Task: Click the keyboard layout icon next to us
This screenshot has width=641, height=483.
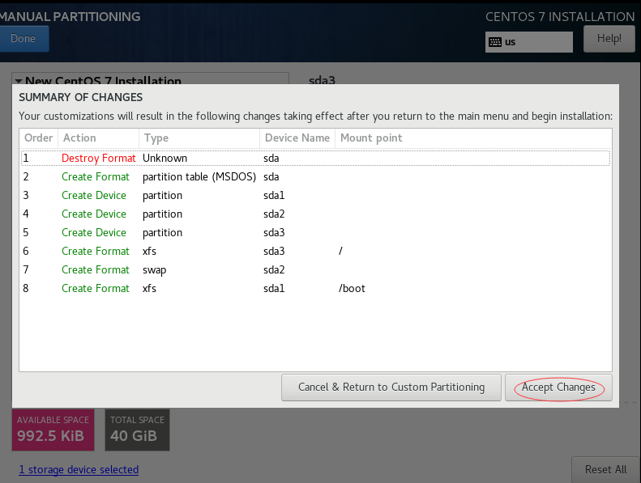Action: tap(495, 42)
